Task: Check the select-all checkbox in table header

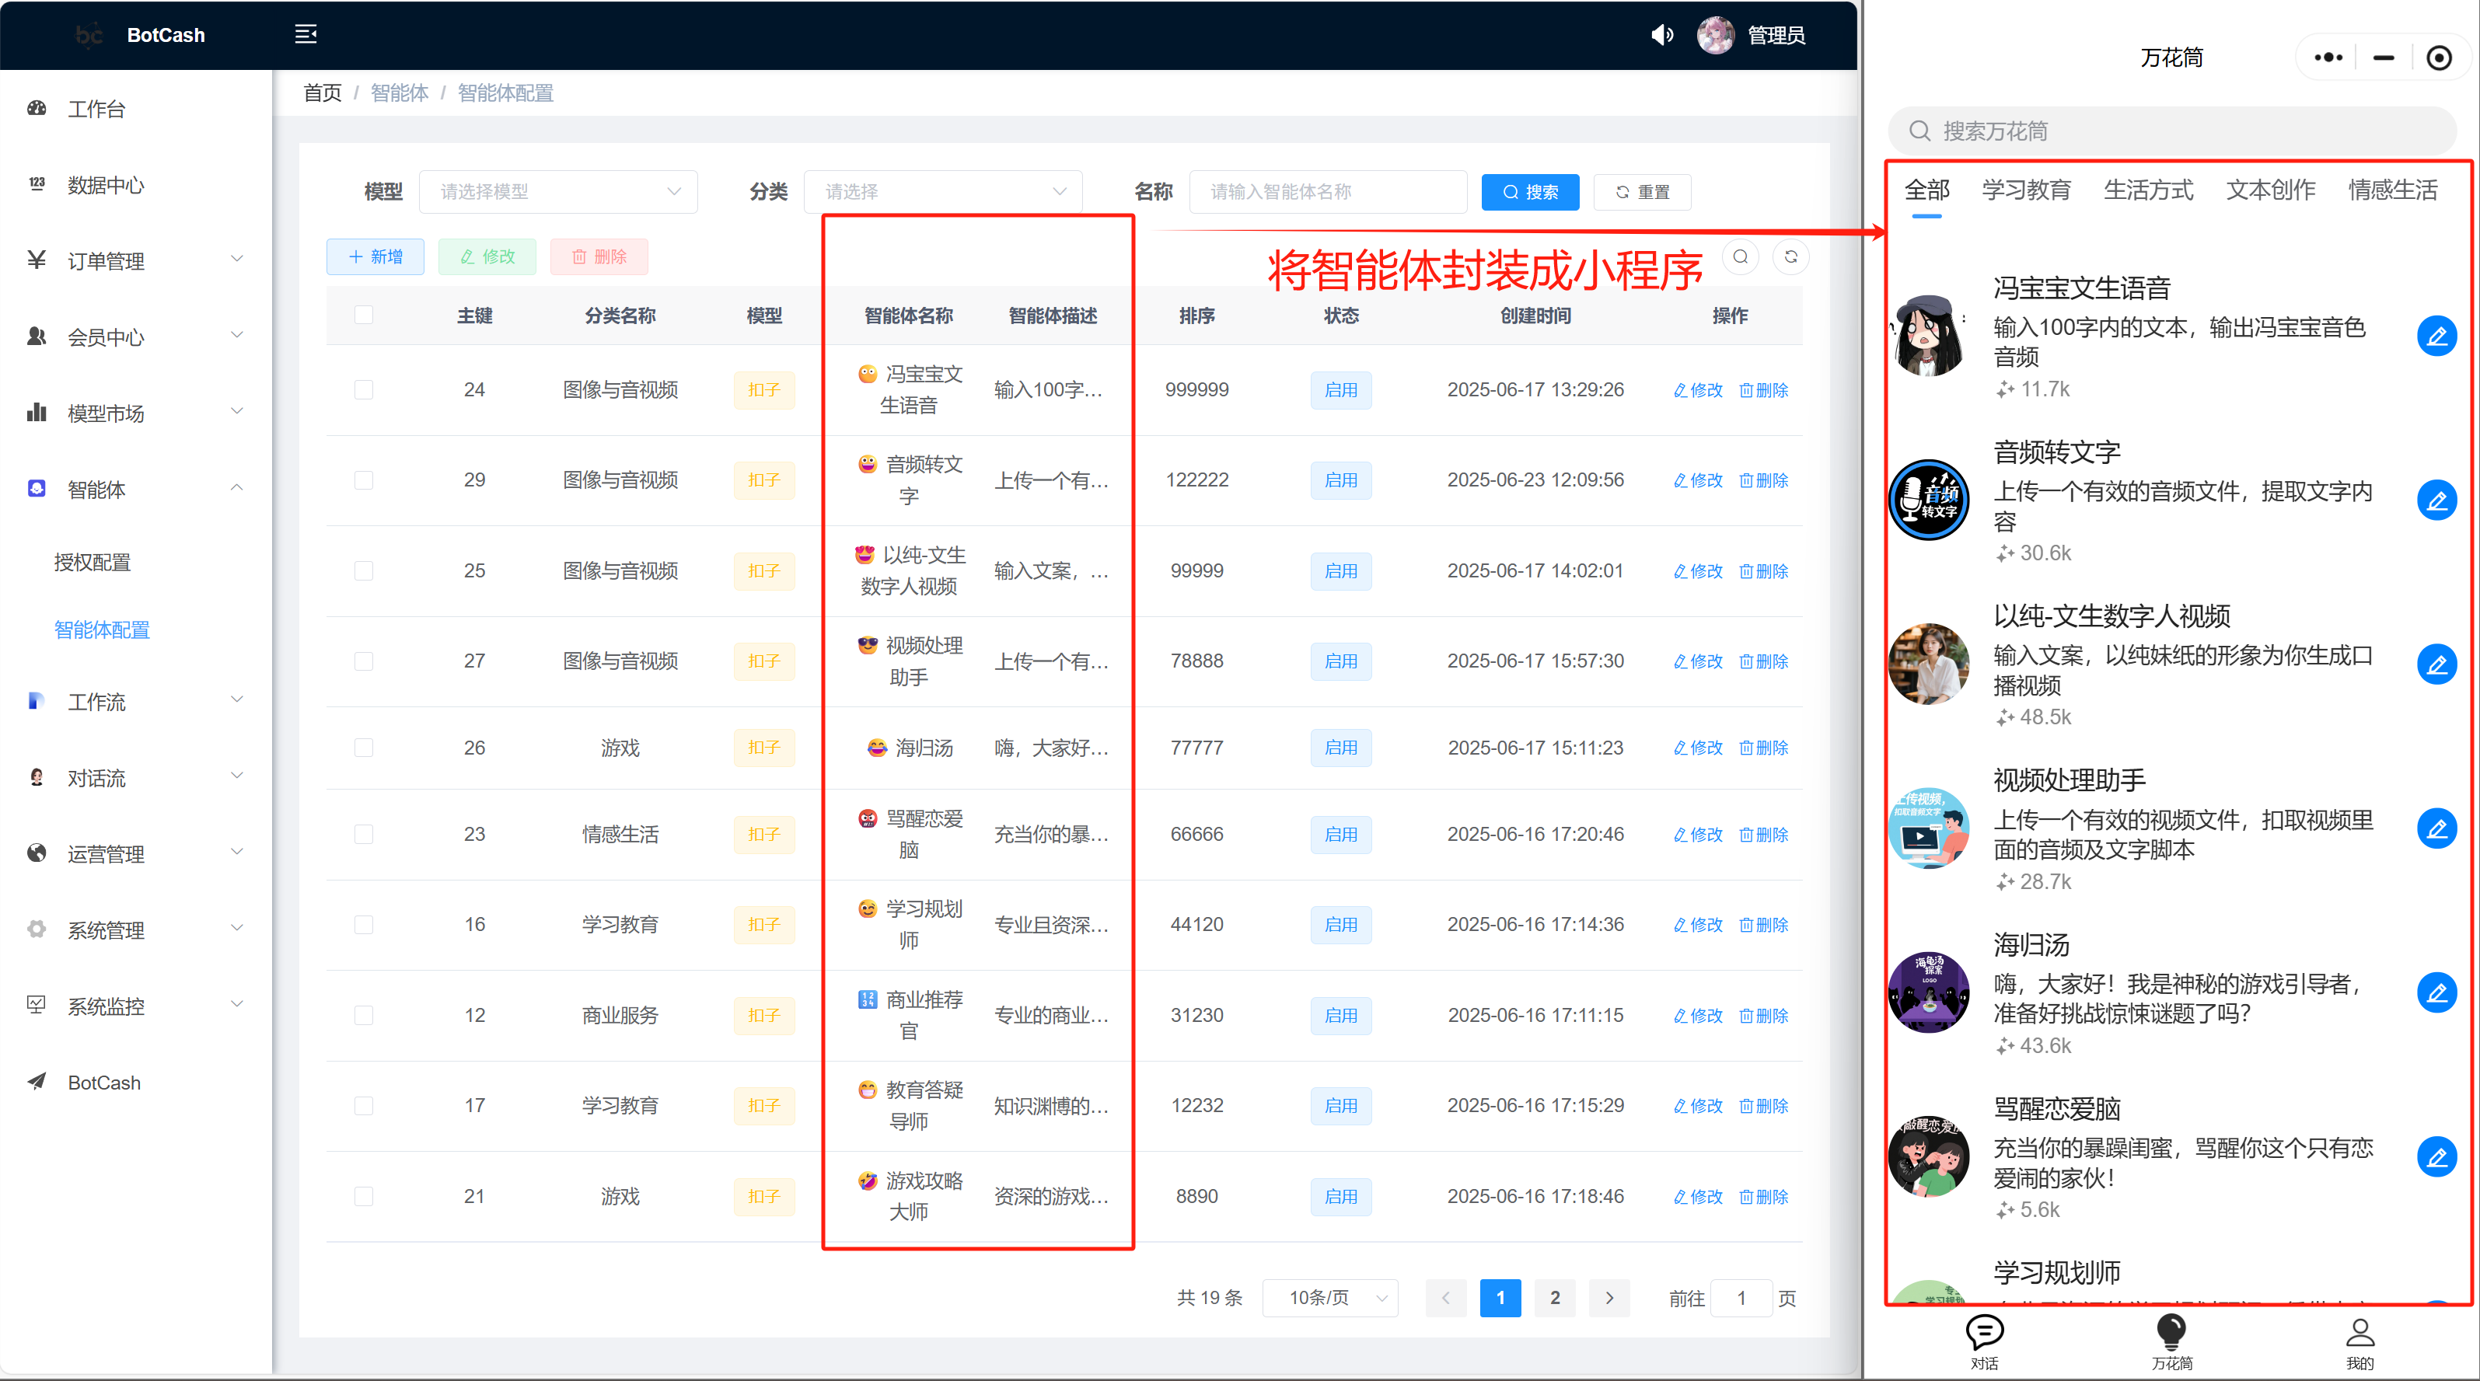Action: (364, 316)
